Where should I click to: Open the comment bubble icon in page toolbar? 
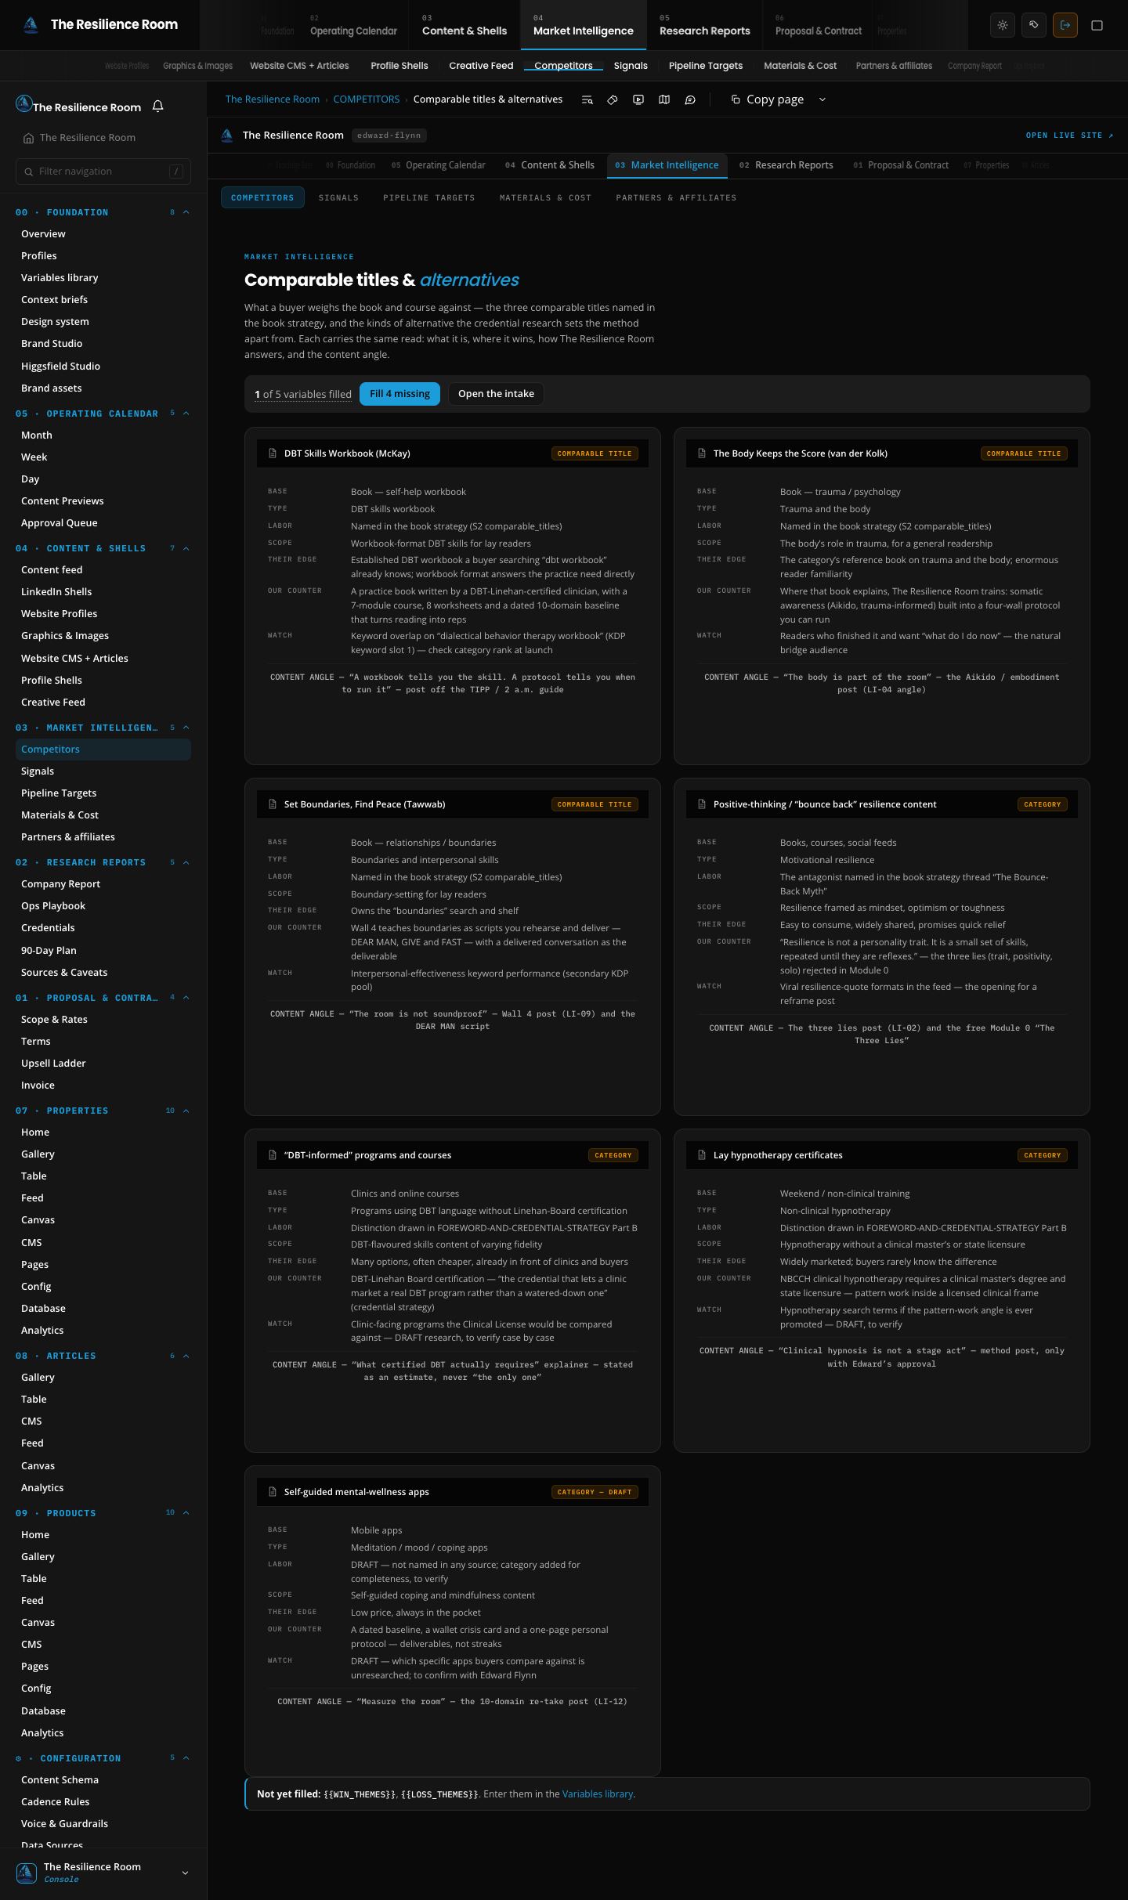click(690, 99)
